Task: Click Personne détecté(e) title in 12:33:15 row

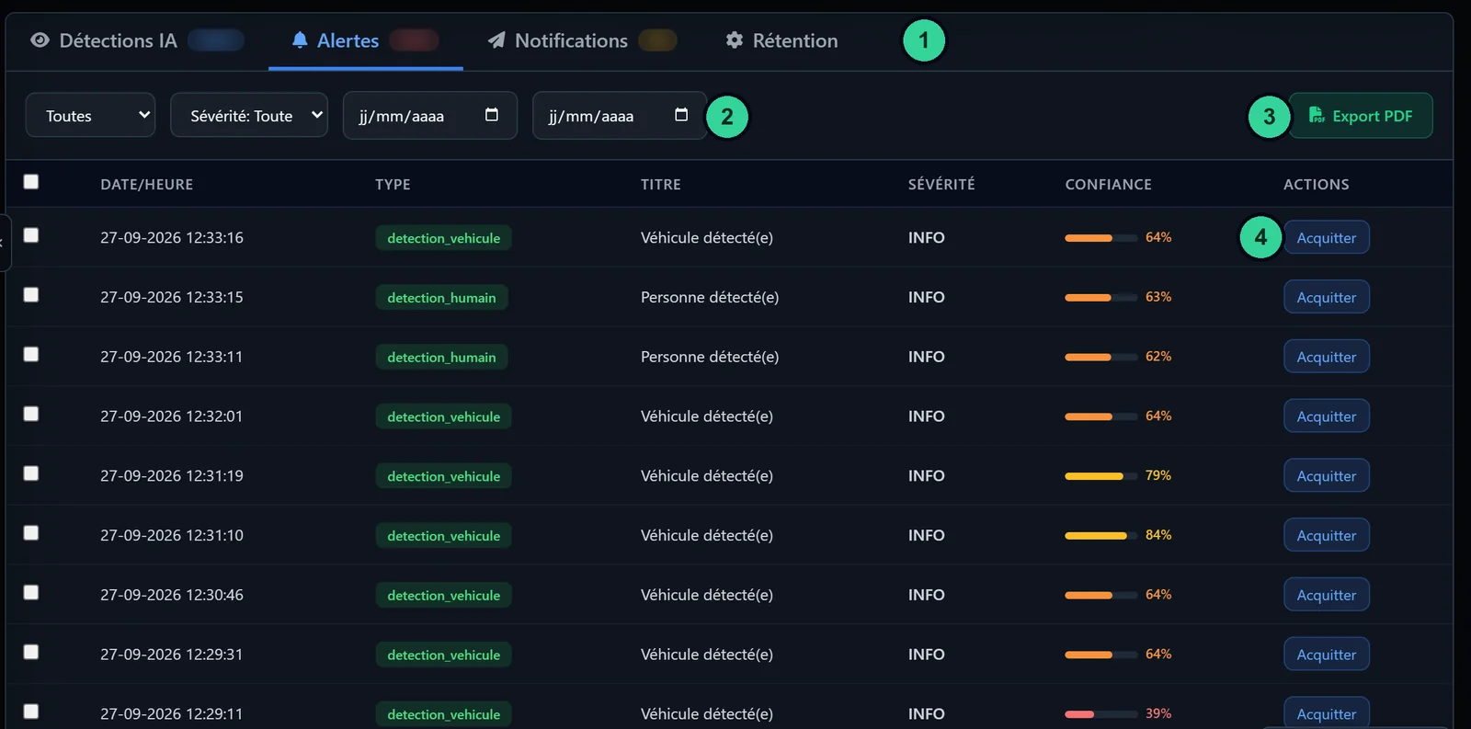Action: pos(710,297)
